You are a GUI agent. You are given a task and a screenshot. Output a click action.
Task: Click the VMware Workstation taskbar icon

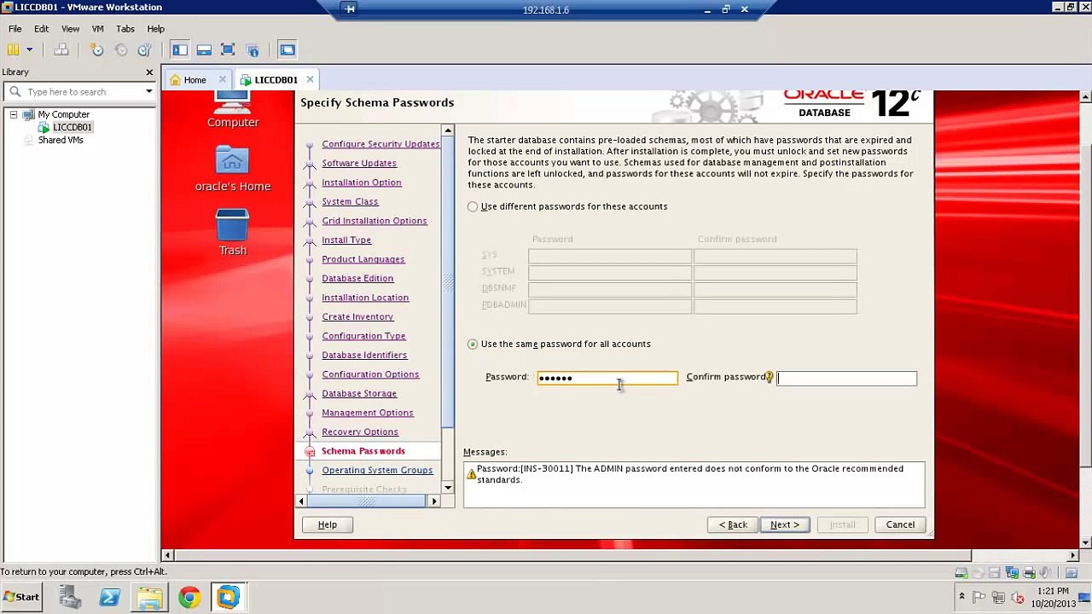[x=229, y=597]
